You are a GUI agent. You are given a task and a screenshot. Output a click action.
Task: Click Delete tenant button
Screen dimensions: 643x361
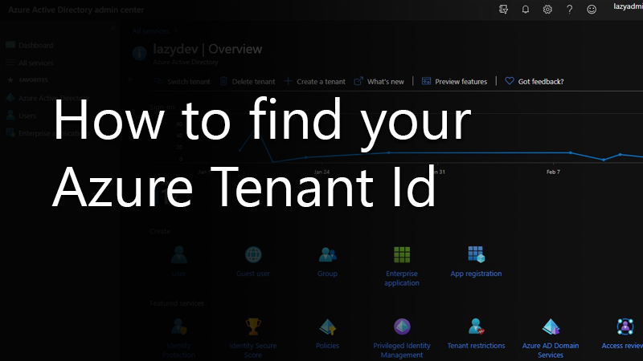pyautogui.click(x=248, y=82)
